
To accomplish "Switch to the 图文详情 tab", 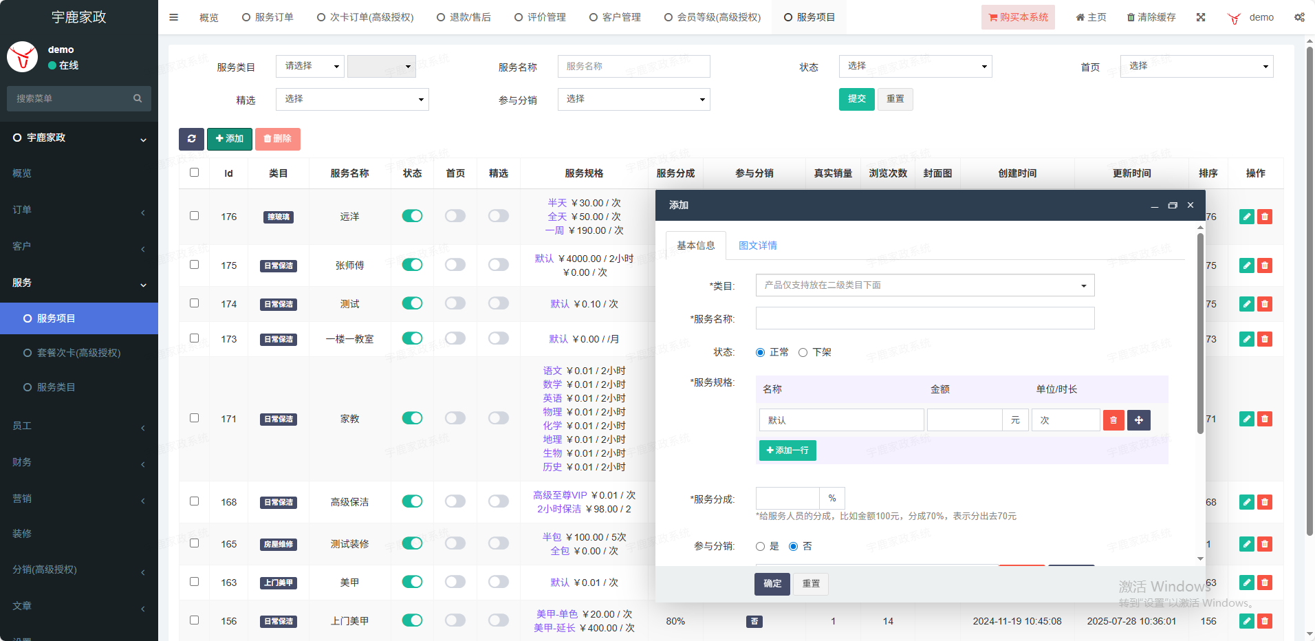I will pos(757,246).
